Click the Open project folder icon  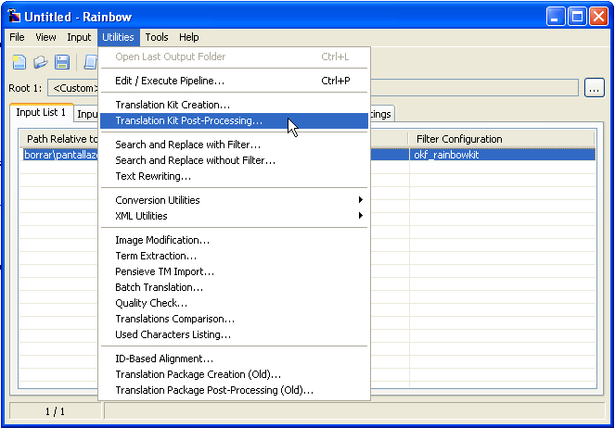tap(41, 62)
